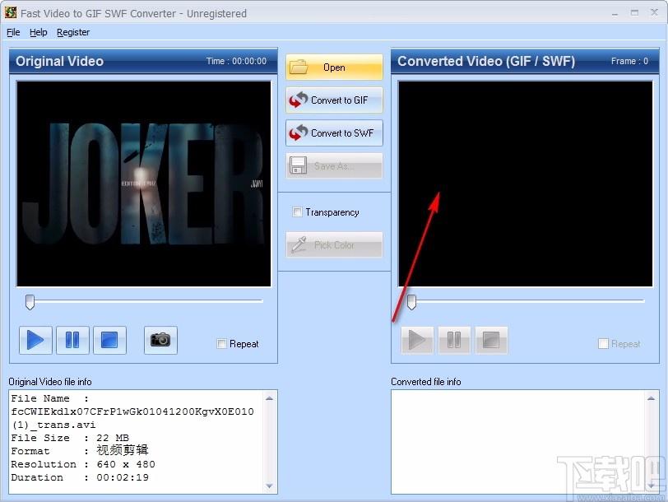The height and width of the screenshot is (502, 668).
Task: Click the Open folder button
Action: 334,67
